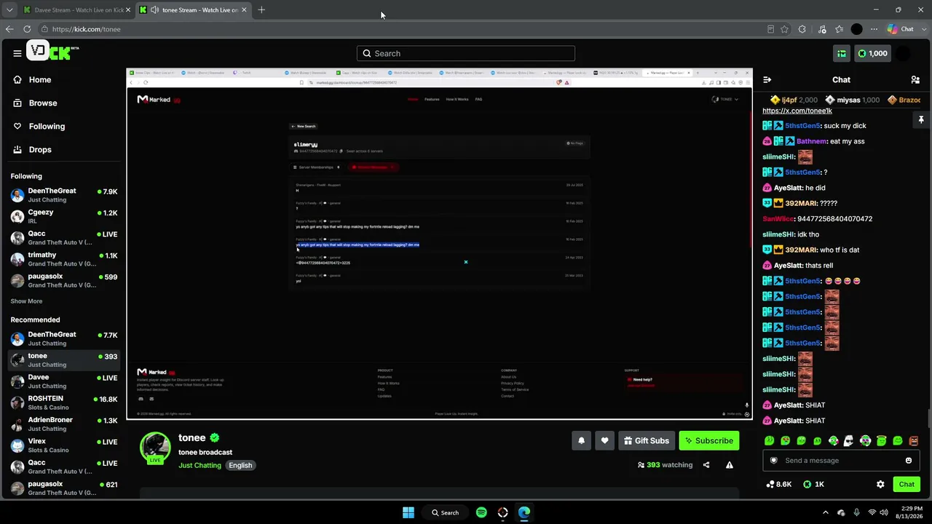Expand Following list with Show More
This screenshot has height=524, width=932.
pos(26,301)
